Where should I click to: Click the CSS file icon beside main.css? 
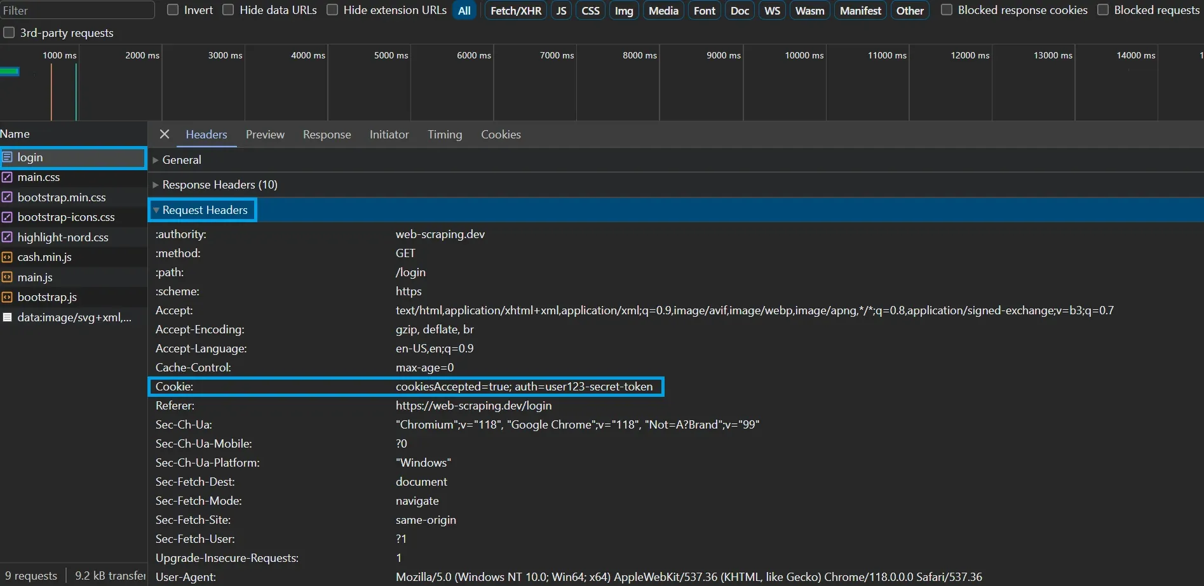tap(8, 177)
